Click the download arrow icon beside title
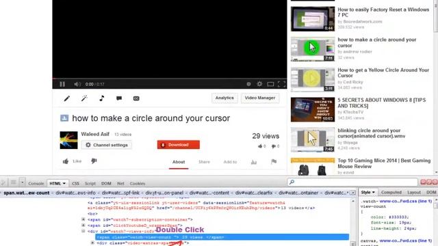 coord(64,118)
